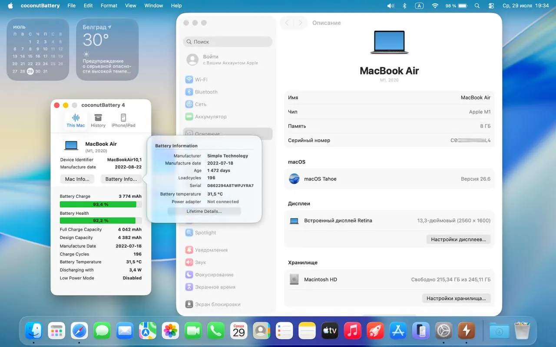Image resolution: width=556 pixels, height=347 pixels.
Task: Open the iPhone/iPad tab in coconutBattery
Action: pyautogui.click(x=123, y=120)
